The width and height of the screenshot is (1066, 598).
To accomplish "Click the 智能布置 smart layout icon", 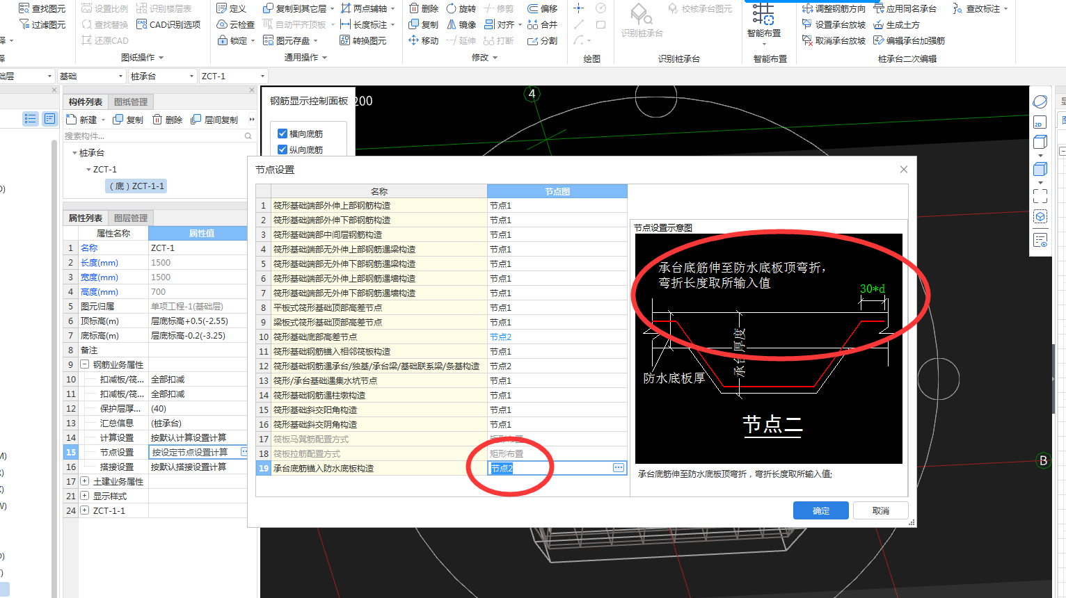I will coord(763,15).
